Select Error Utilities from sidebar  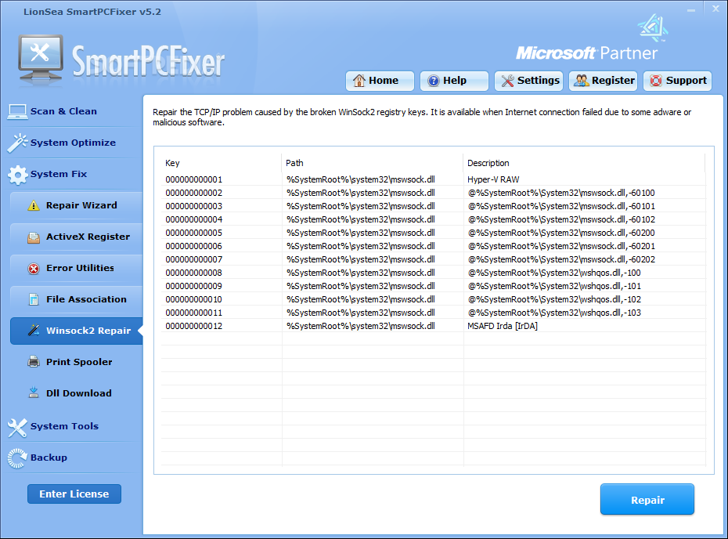77,268
